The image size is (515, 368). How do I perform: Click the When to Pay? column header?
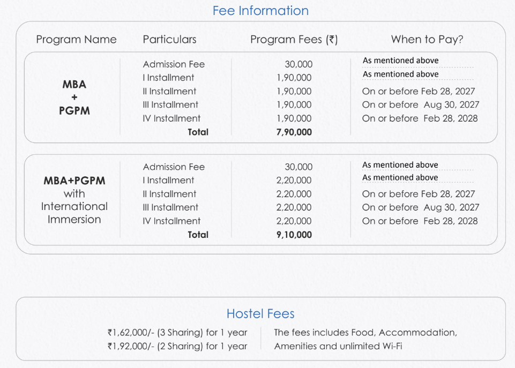tap(427, 39)
